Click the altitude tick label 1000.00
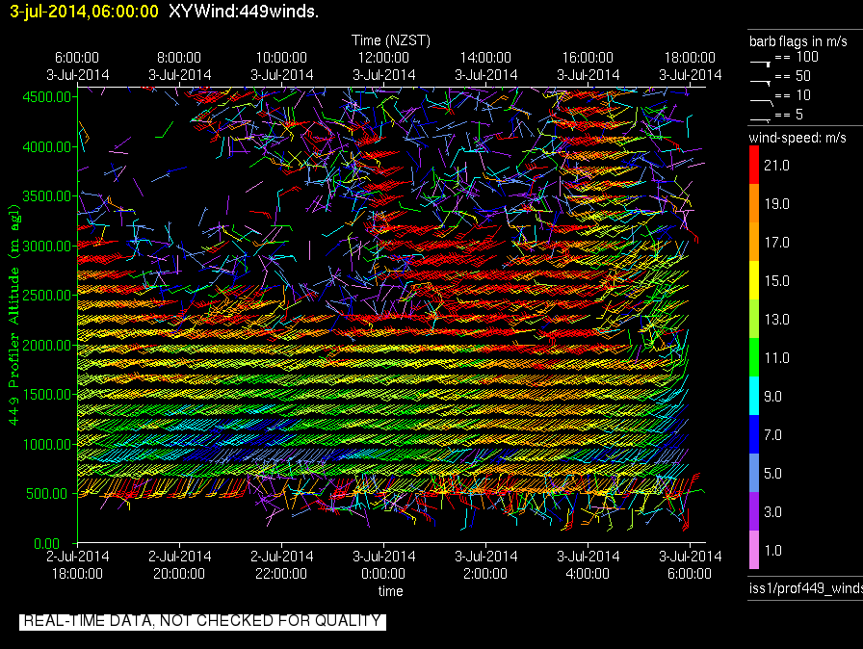Image resolution: width=863 pixels, height=649 pixels. coord(47,445)
